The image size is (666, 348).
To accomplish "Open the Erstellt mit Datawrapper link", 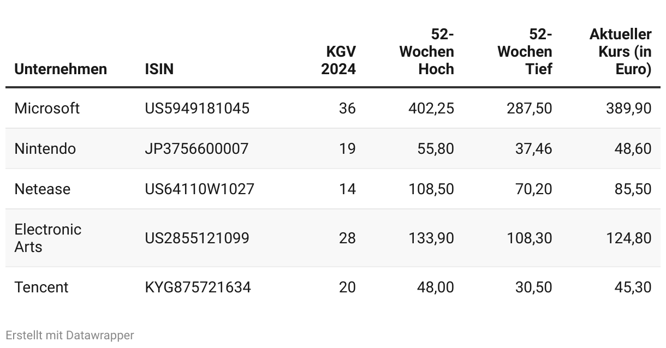I will point(70,335).
